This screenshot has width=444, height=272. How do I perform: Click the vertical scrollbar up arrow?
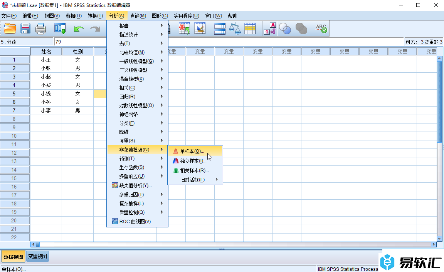coord(439,58)
